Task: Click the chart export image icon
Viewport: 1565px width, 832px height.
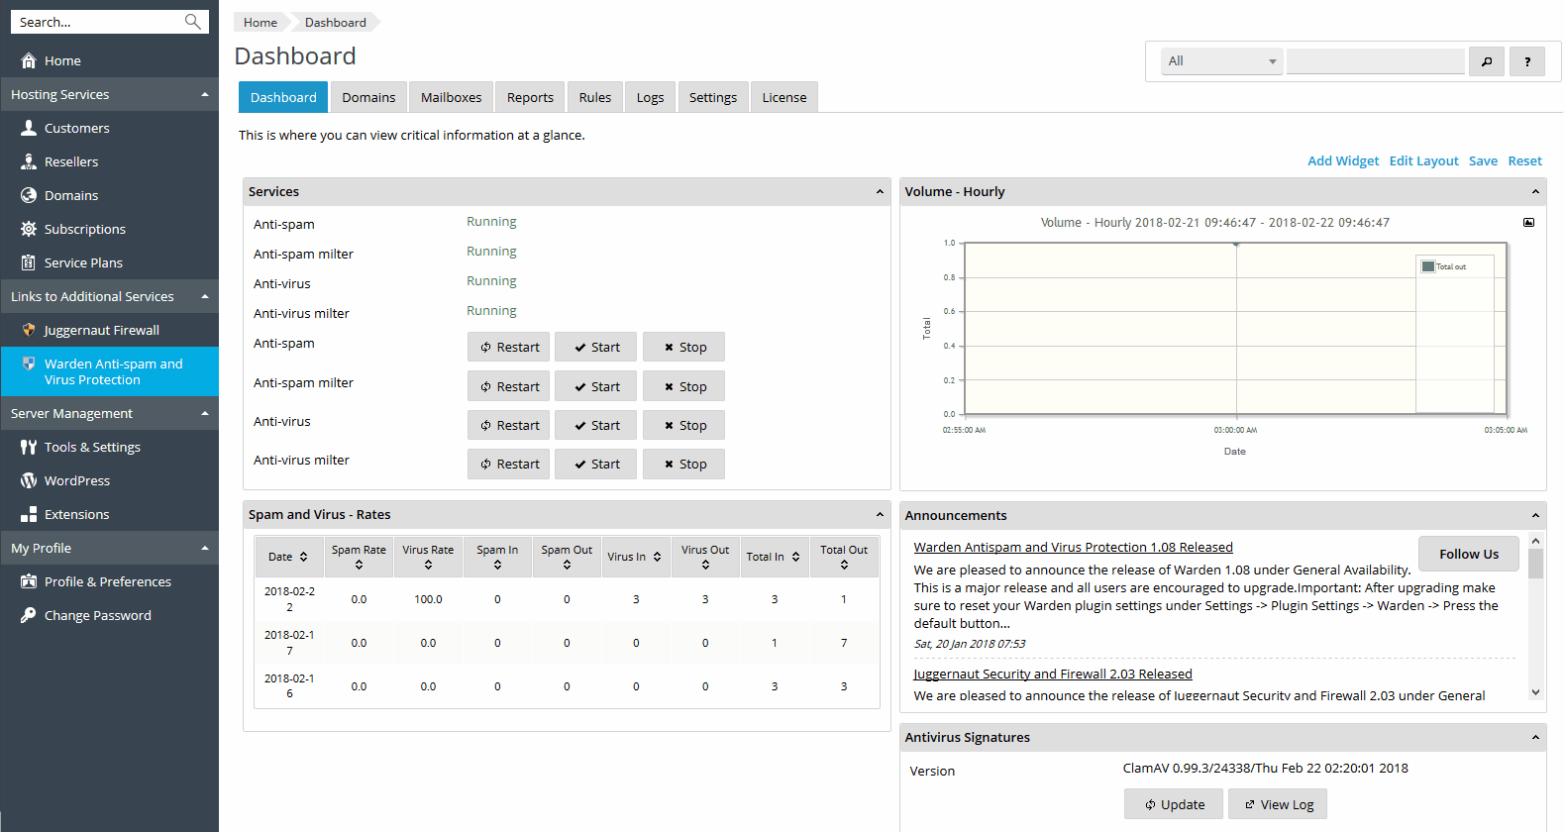Action: 1528,222
